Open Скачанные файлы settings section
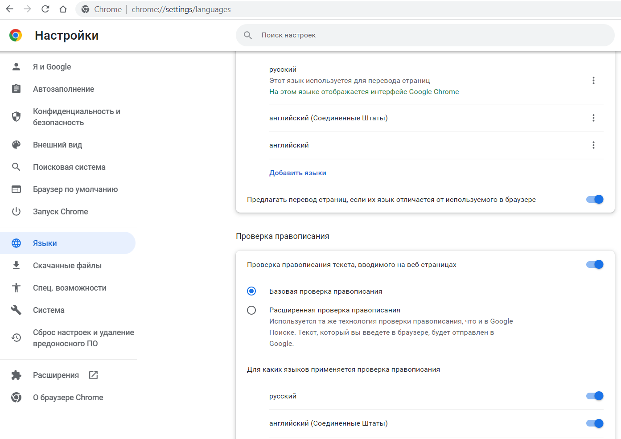 point(67,266)
